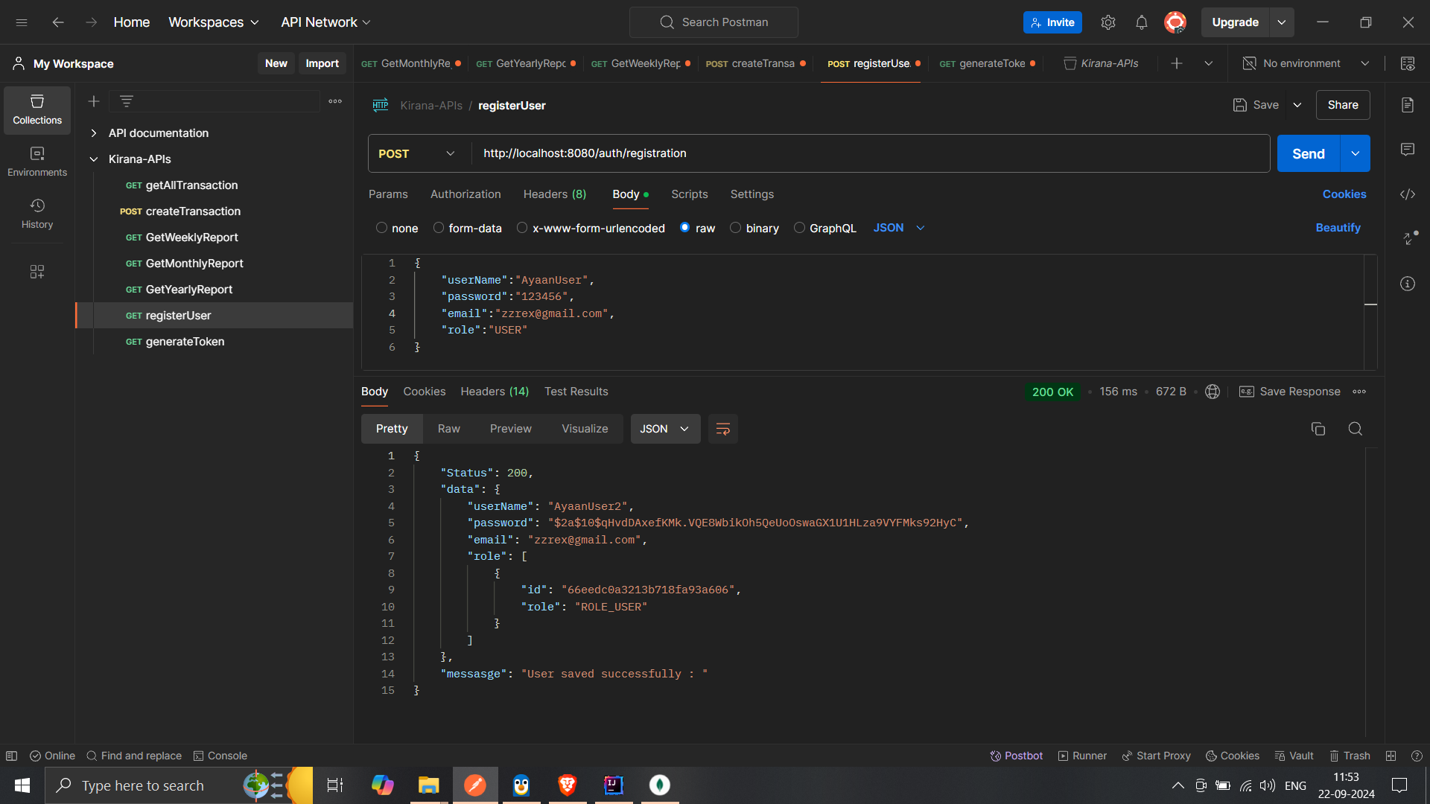This screenshot has width=1430, height=804.
Task: Click the Send button to execute request
Action: pos(1309,153)
